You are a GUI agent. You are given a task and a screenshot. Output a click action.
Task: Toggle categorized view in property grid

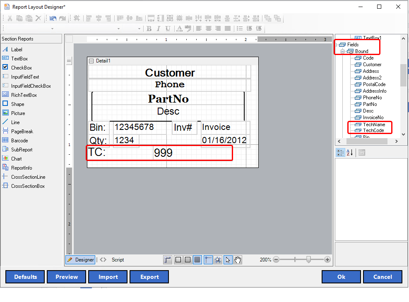(x=341, y=153)
